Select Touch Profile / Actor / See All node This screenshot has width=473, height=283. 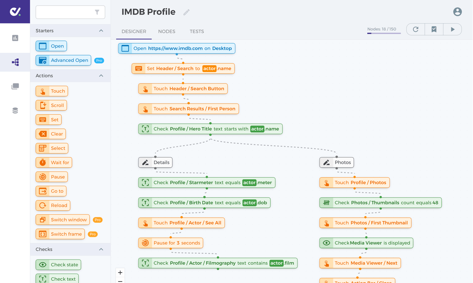182,223
